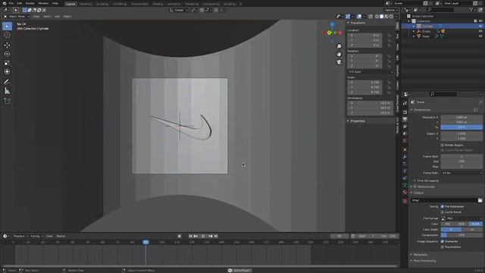Click the Zoom viewport magnifier icon

coord(339,46)
